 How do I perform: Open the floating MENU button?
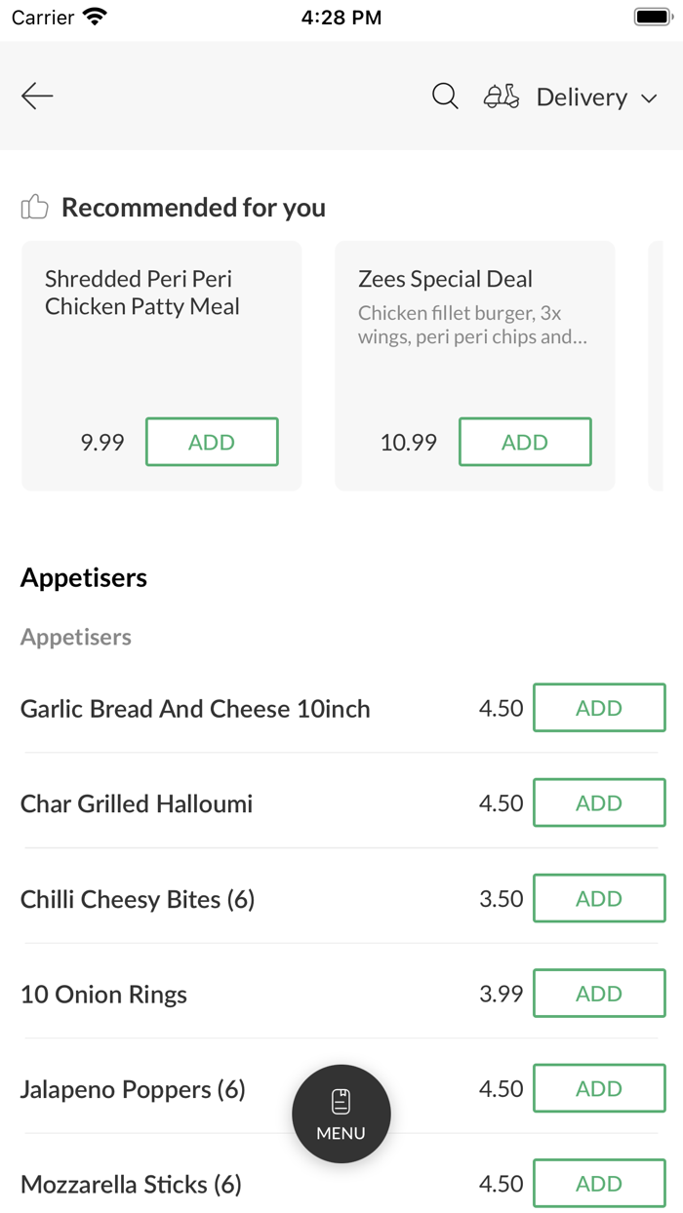point(341,1114)
